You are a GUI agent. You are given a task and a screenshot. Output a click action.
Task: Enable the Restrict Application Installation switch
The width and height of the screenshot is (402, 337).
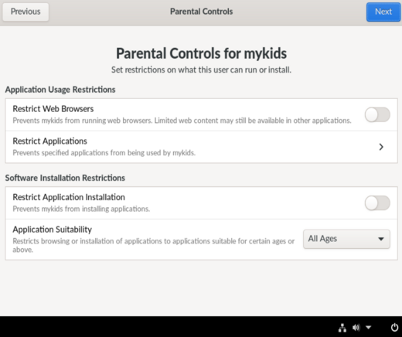pos(377,203)
